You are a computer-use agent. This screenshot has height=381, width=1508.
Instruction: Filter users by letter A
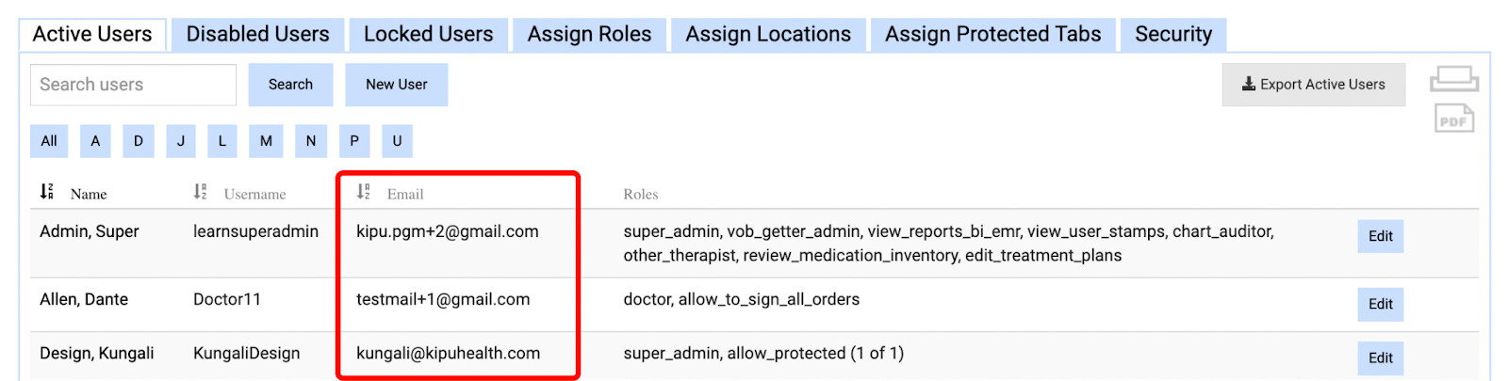pyautogui.click(x=95, y=141)
